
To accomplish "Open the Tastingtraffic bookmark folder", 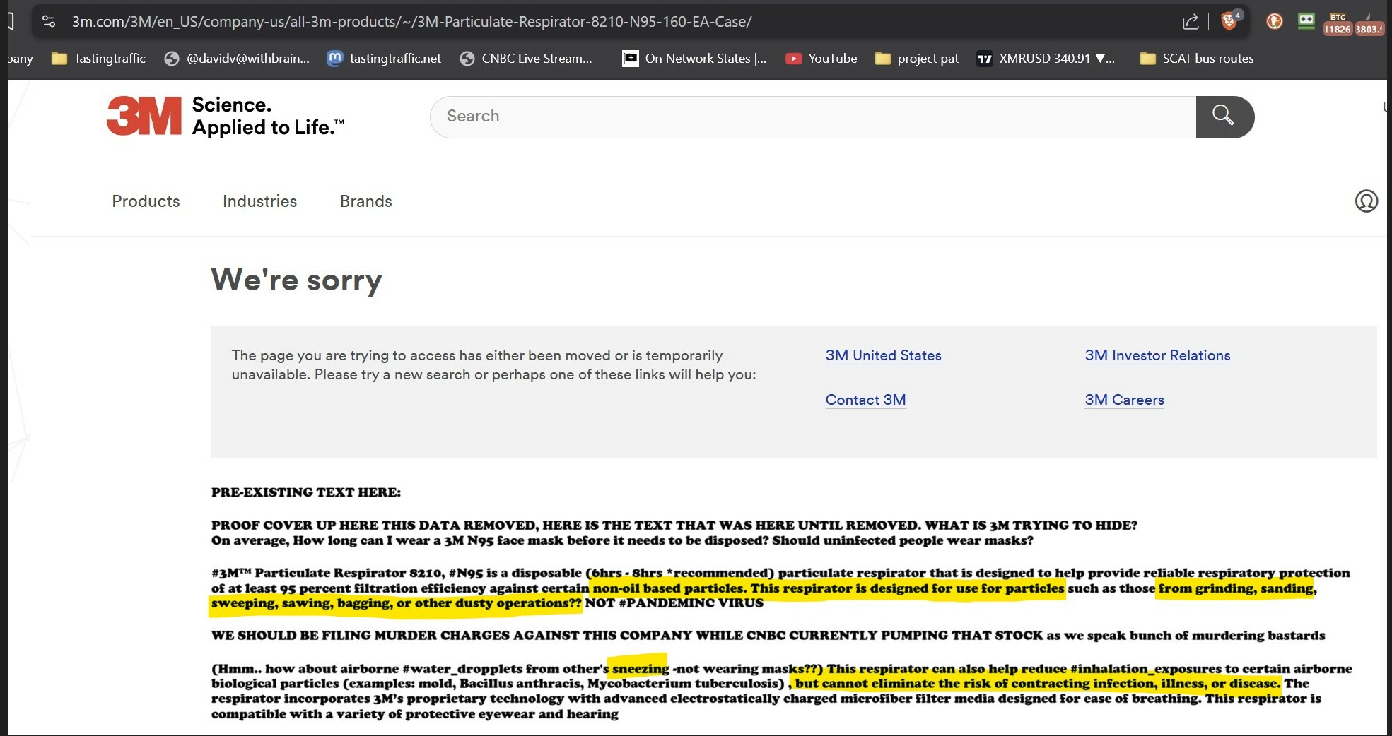I will (x=99, y=59).
